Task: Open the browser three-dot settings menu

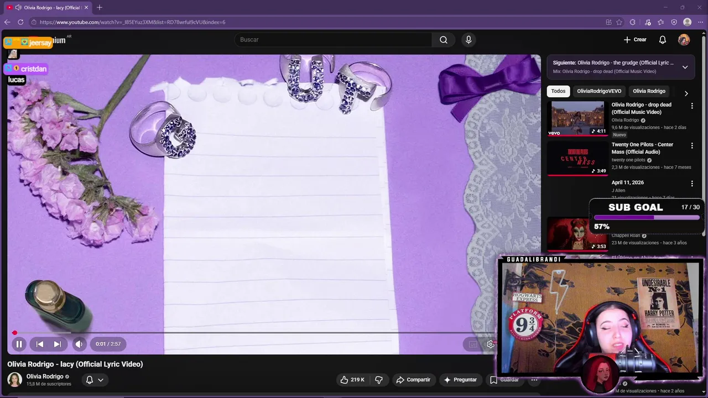Action: click(x=700, y=22)
